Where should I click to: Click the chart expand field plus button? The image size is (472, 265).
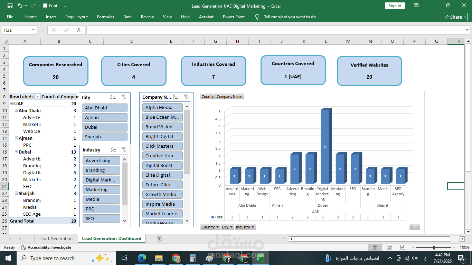pos(412,227)
